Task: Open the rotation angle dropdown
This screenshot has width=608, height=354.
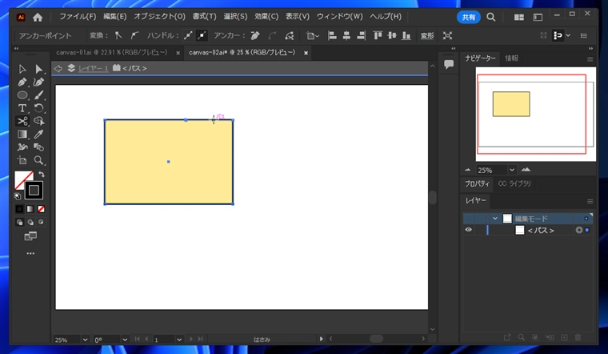Action: pos(125,340)
